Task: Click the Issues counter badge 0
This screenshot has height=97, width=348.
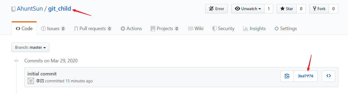Action: point(63,29)
